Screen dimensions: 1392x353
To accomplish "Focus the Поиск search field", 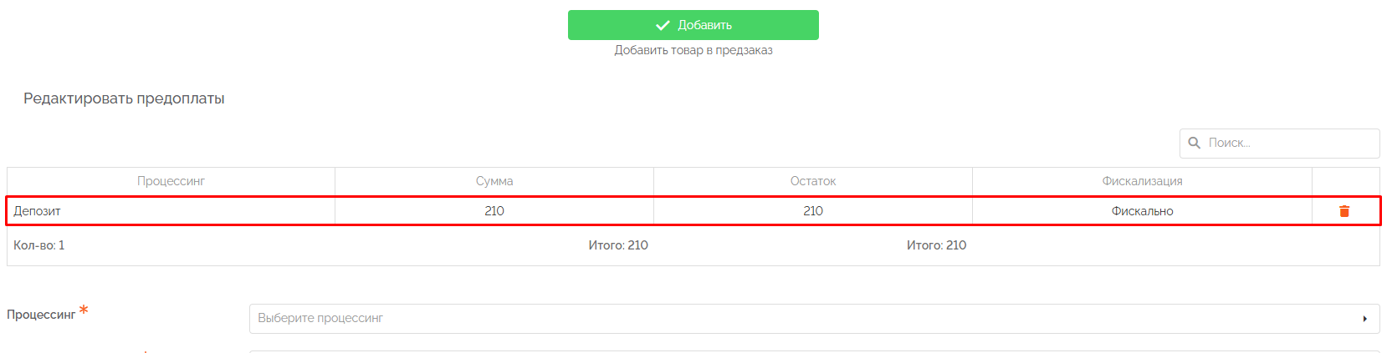I will [1288, 143].
